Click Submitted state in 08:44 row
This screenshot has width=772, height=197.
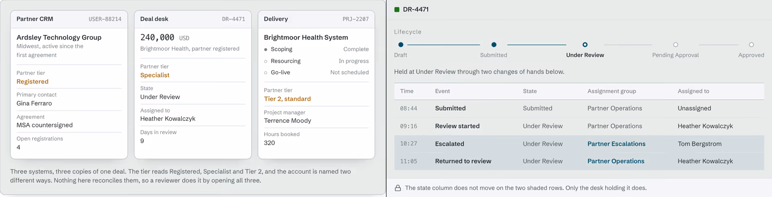(537, 108)
